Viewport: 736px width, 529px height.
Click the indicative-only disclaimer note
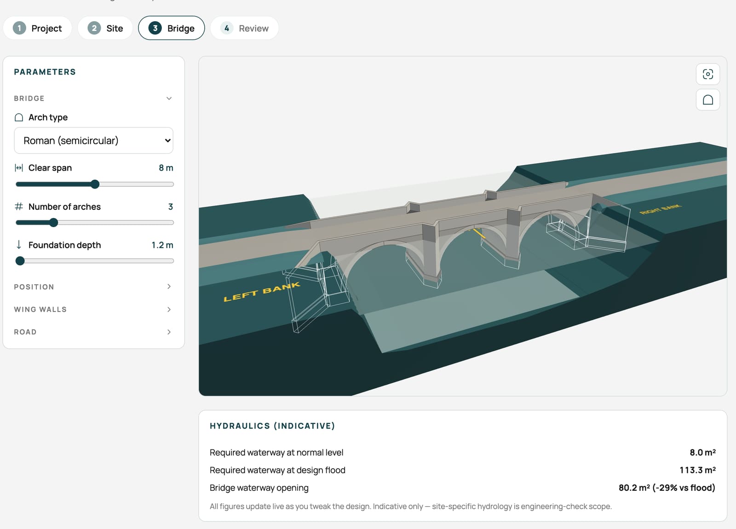[411, 506]
